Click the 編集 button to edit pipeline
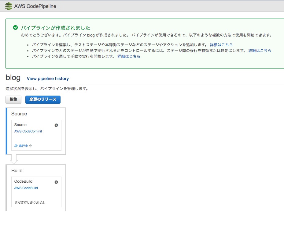This screenshot has width=284, height=225. (x=13, y=100)
